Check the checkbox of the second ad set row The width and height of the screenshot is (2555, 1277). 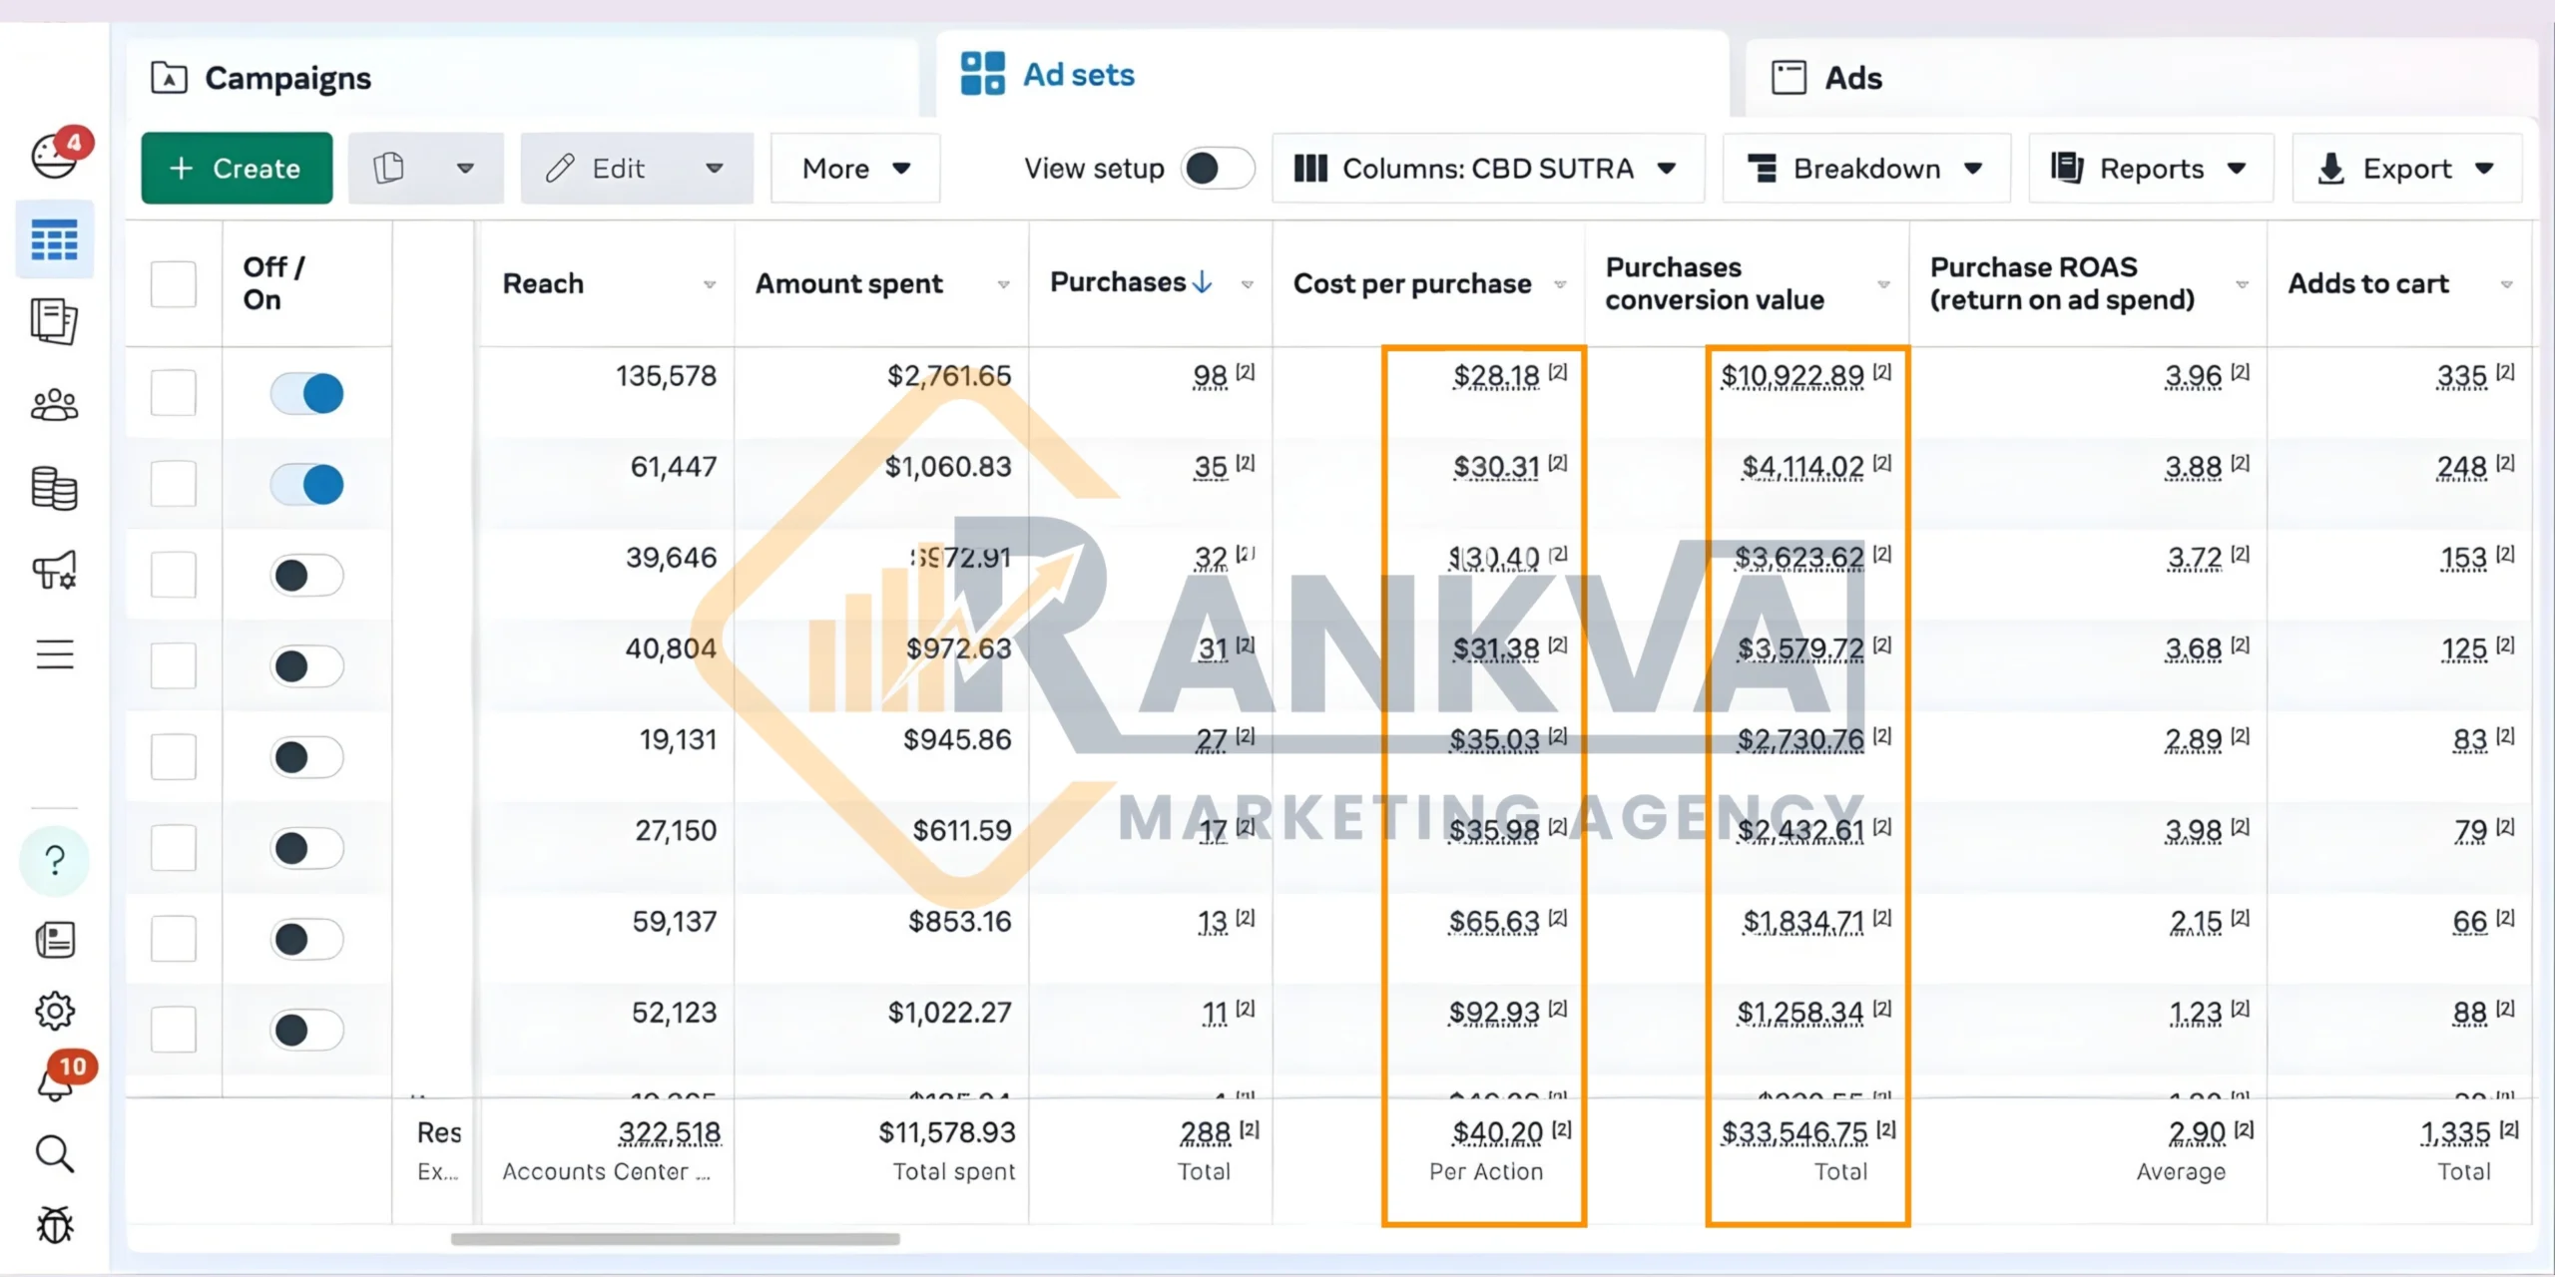pyautogui.click(x=175, y=484)
